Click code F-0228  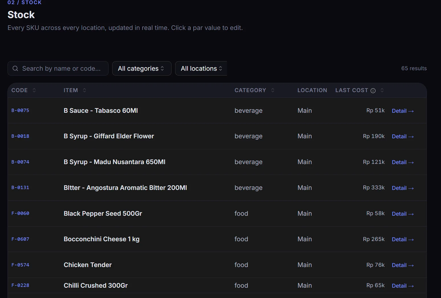tap(20, 285)
